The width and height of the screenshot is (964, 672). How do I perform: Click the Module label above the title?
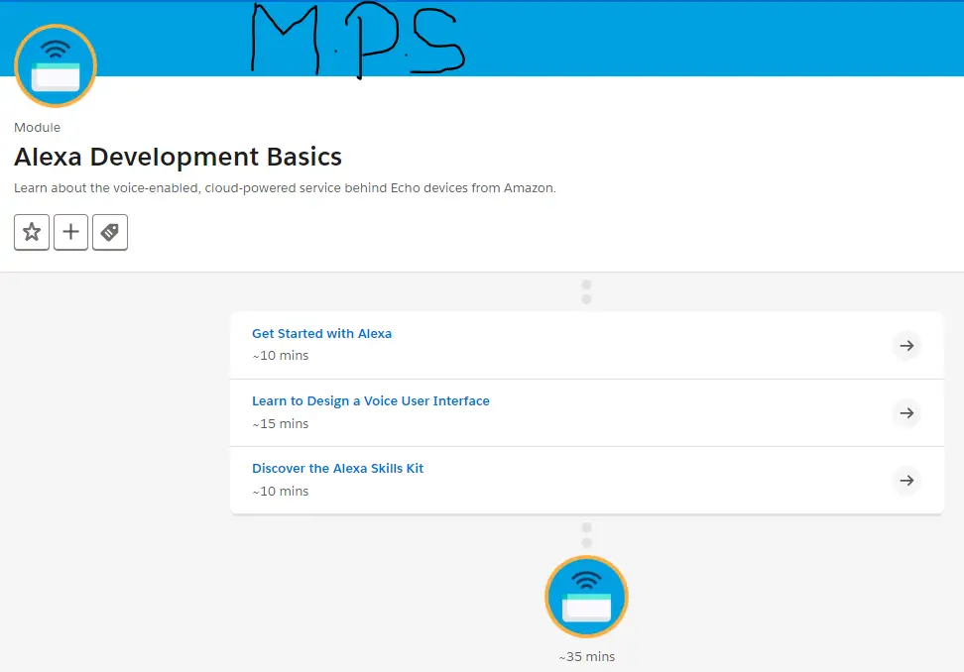point(37,128)
